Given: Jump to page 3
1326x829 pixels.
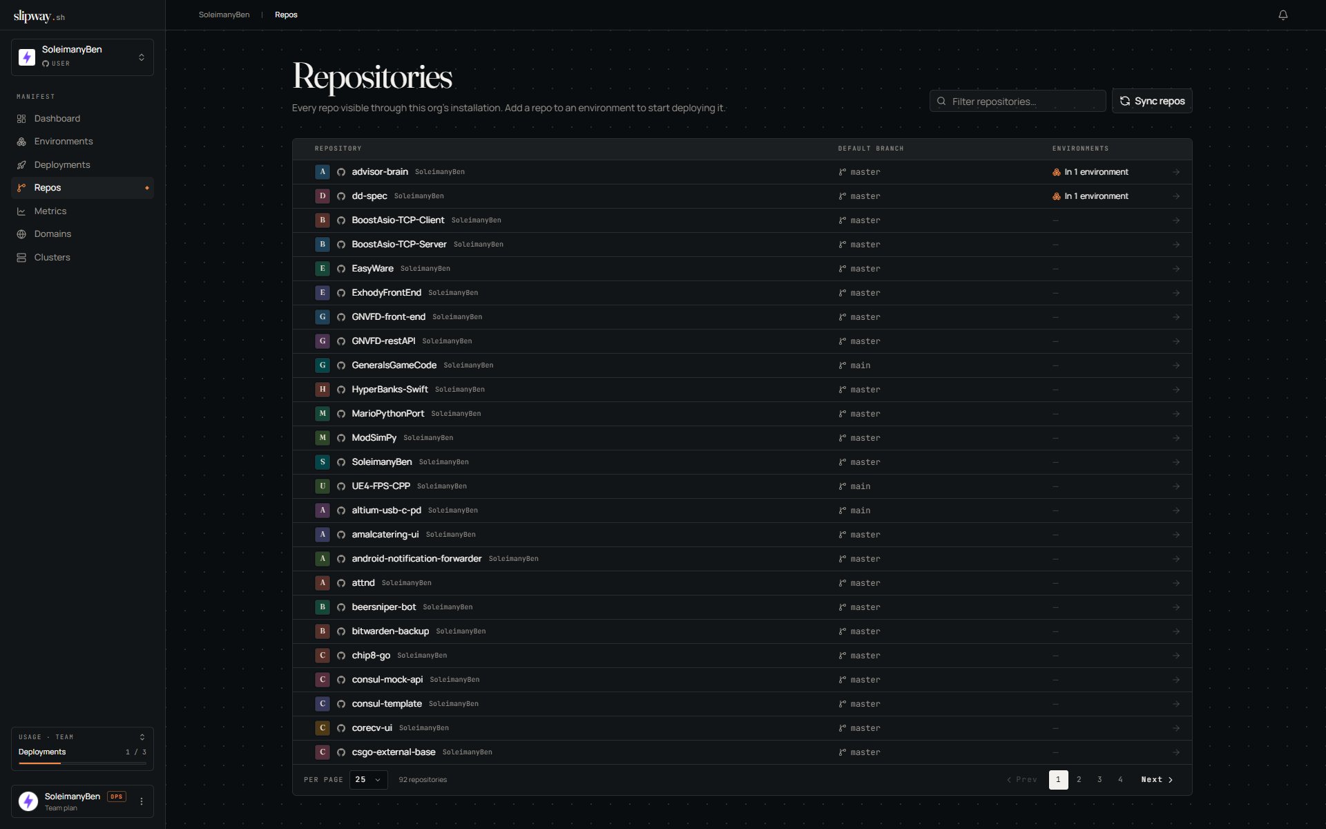Looking at the screenshot, I should click(1099, 779).
